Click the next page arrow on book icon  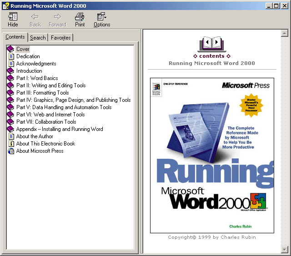coord(216,42)
